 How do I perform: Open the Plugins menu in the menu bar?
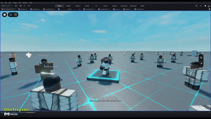click(15, 3)
